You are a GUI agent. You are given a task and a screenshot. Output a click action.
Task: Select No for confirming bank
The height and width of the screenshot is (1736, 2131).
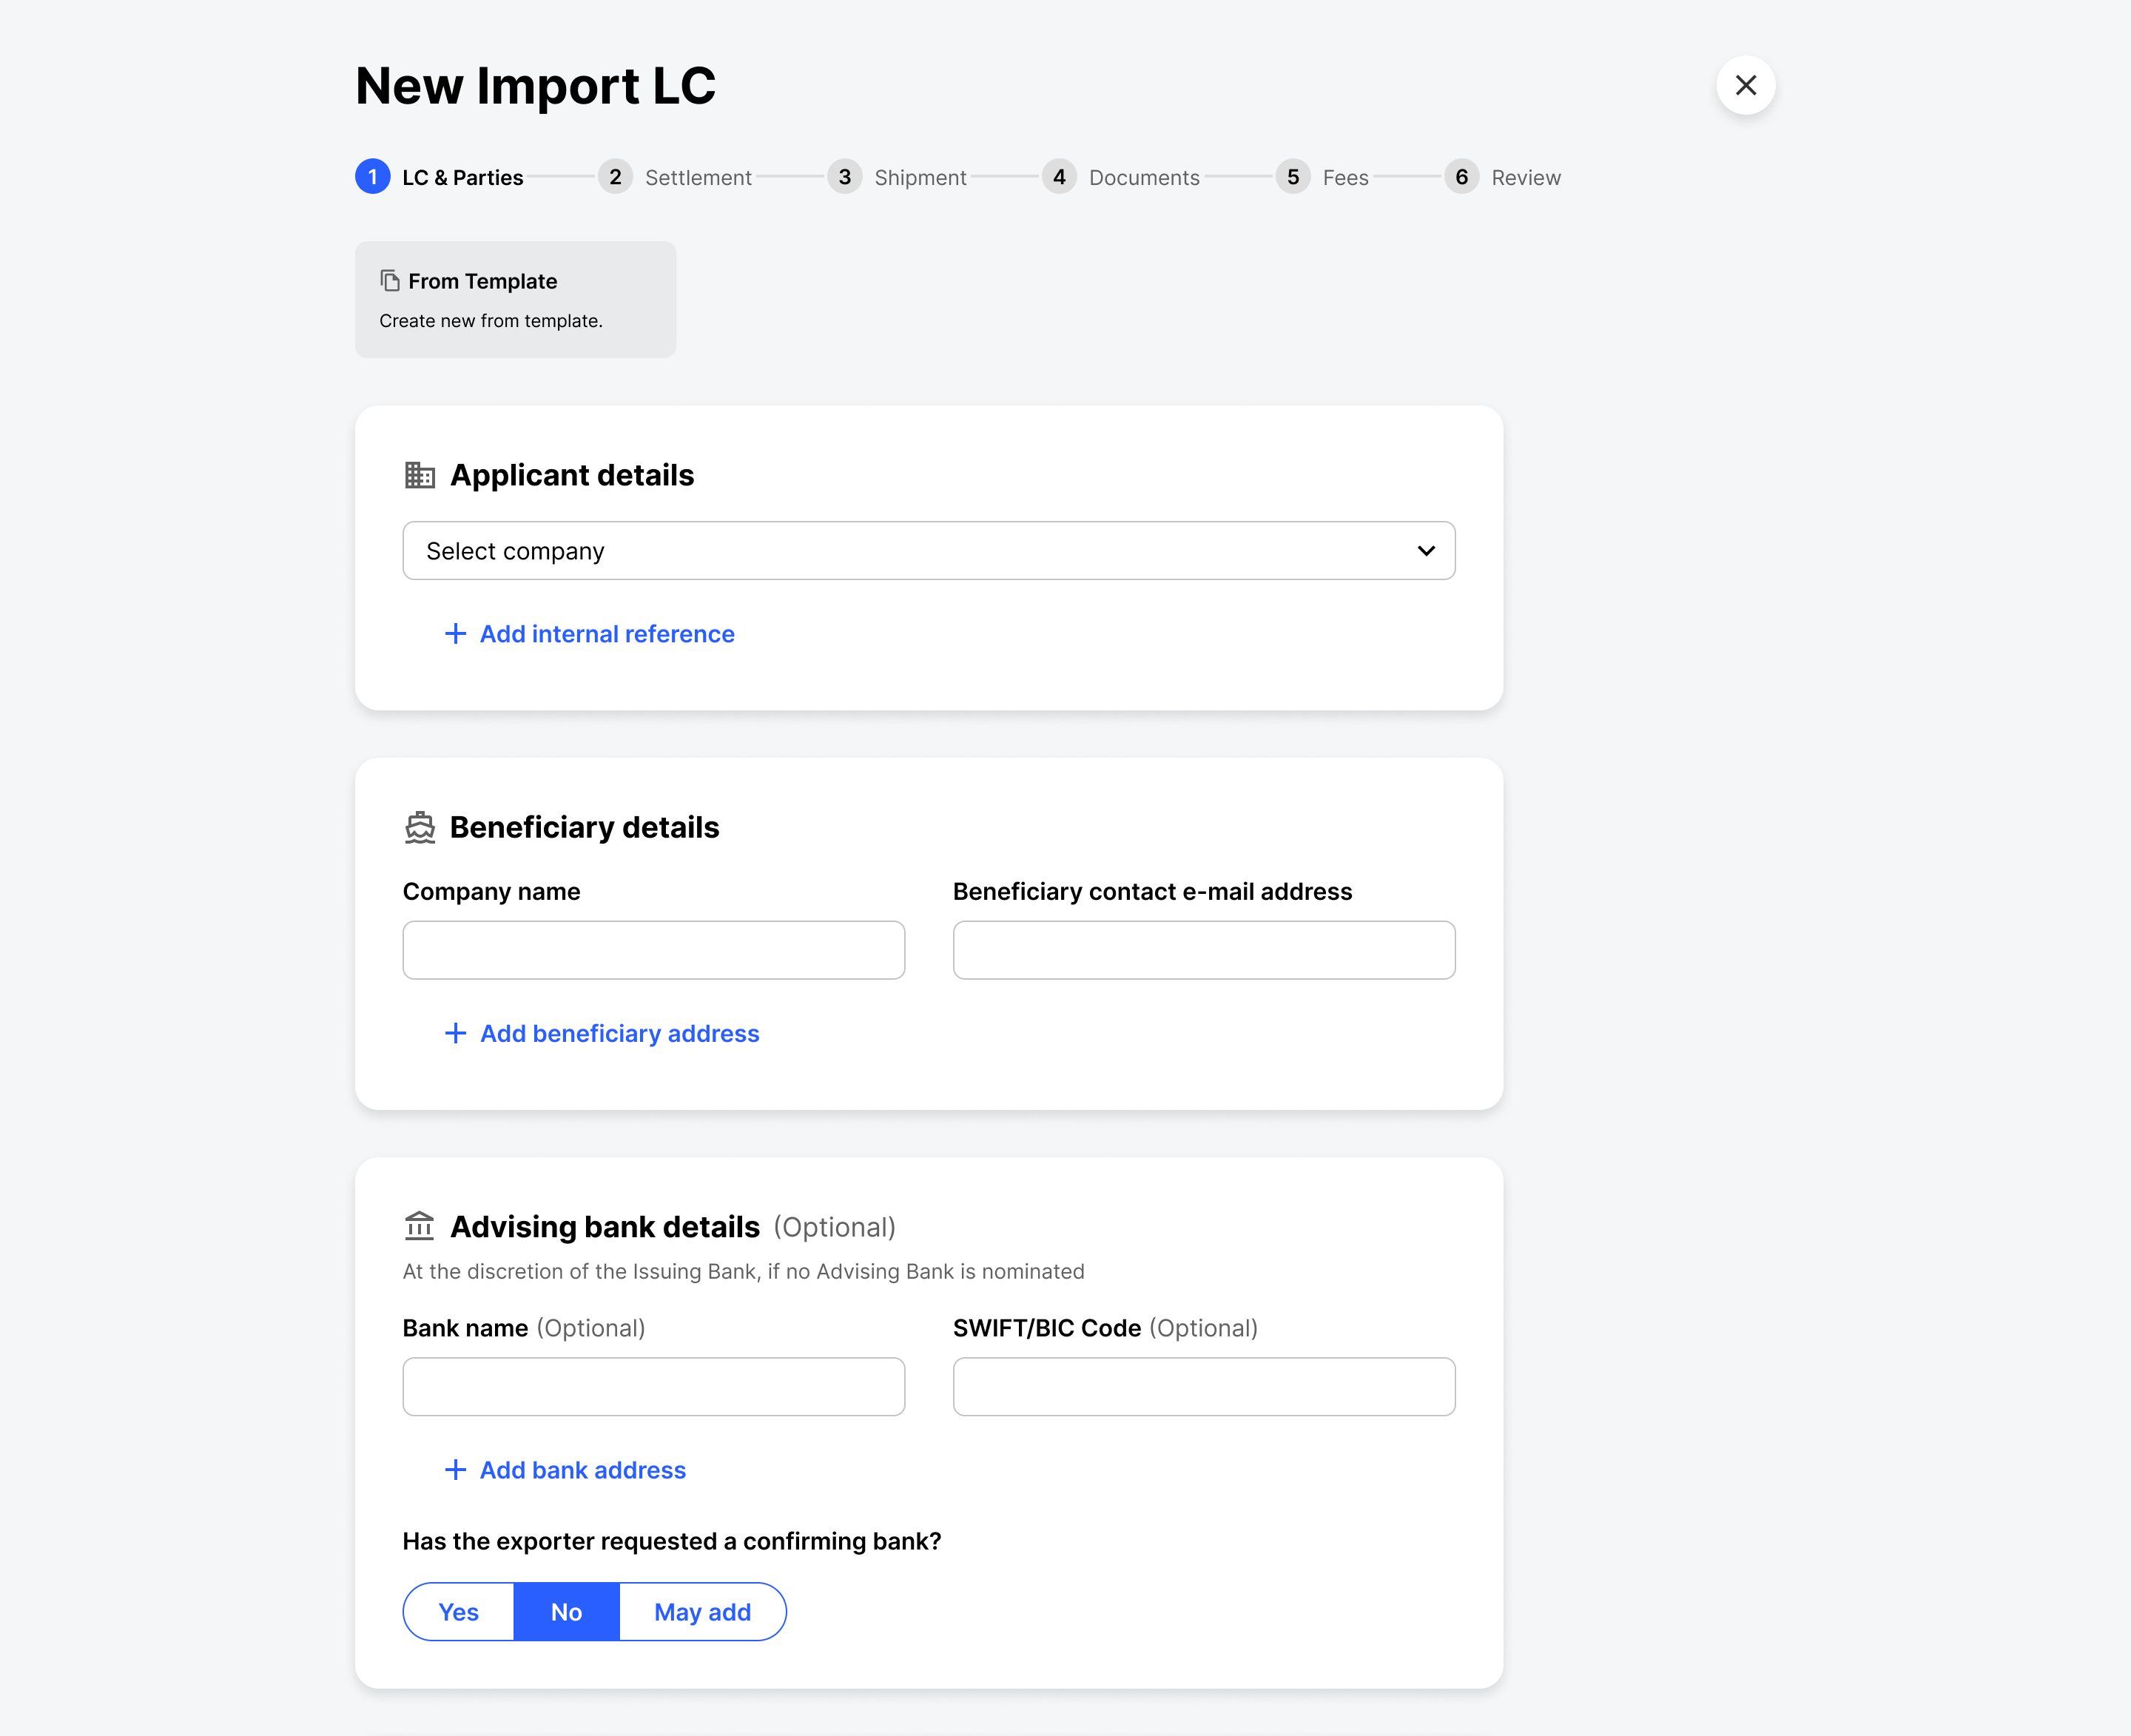[567, 1612]
